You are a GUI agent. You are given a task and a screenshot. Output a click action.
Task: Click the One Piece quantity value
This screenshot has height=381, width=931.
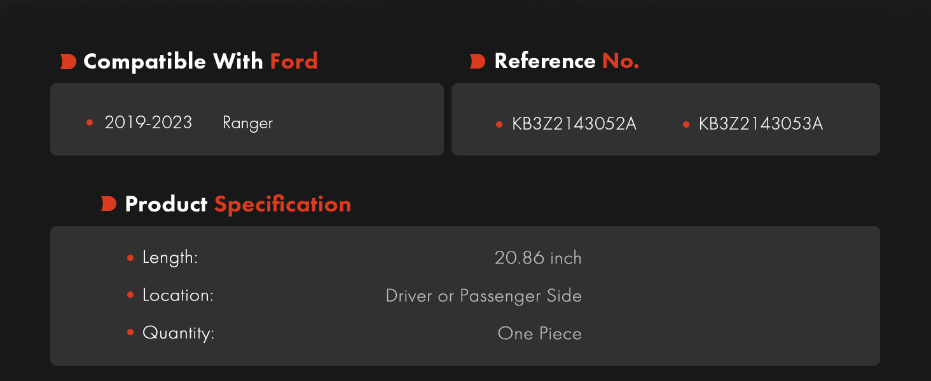540,333
